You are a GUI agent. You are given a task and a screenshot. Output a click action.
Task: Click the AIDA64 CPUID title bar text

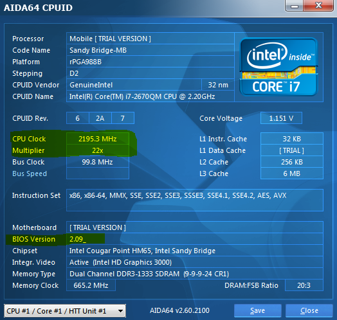tap(38, 8)
